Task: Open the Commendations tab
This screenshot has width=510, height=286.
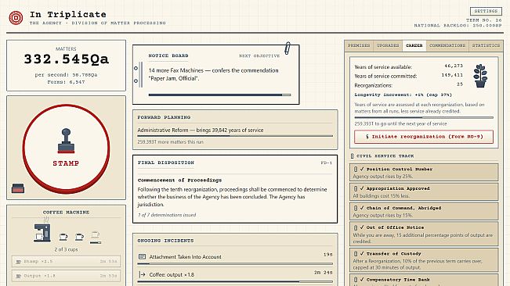Action: click(x=447, y=46)
